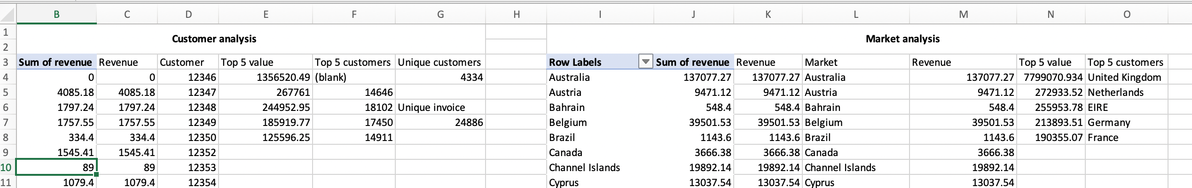This screenshot has width=1192, height=188.
Task: Select column H header
Action: (516, 15)
